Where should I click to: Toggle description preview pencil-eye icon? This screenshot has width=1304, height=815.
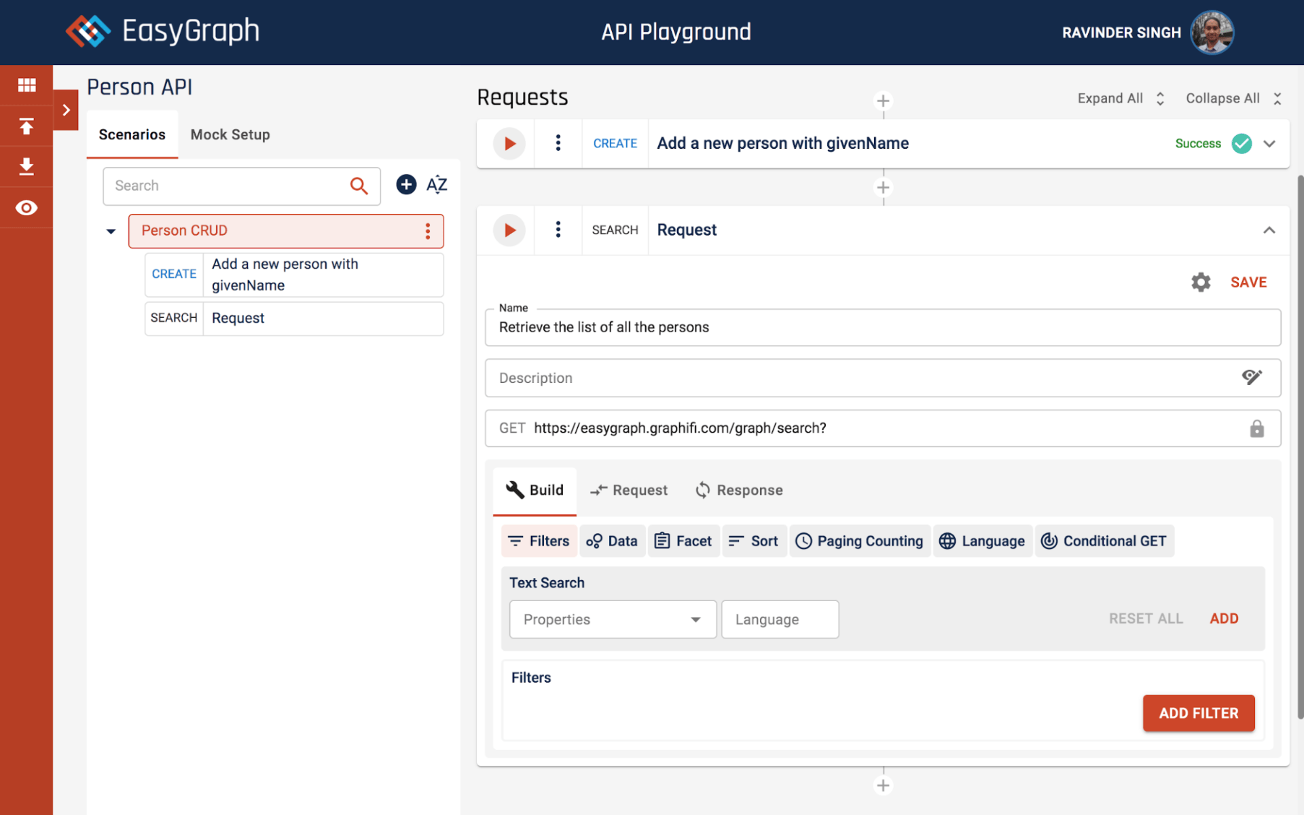pyautogui.click(x=1252, y=378)
